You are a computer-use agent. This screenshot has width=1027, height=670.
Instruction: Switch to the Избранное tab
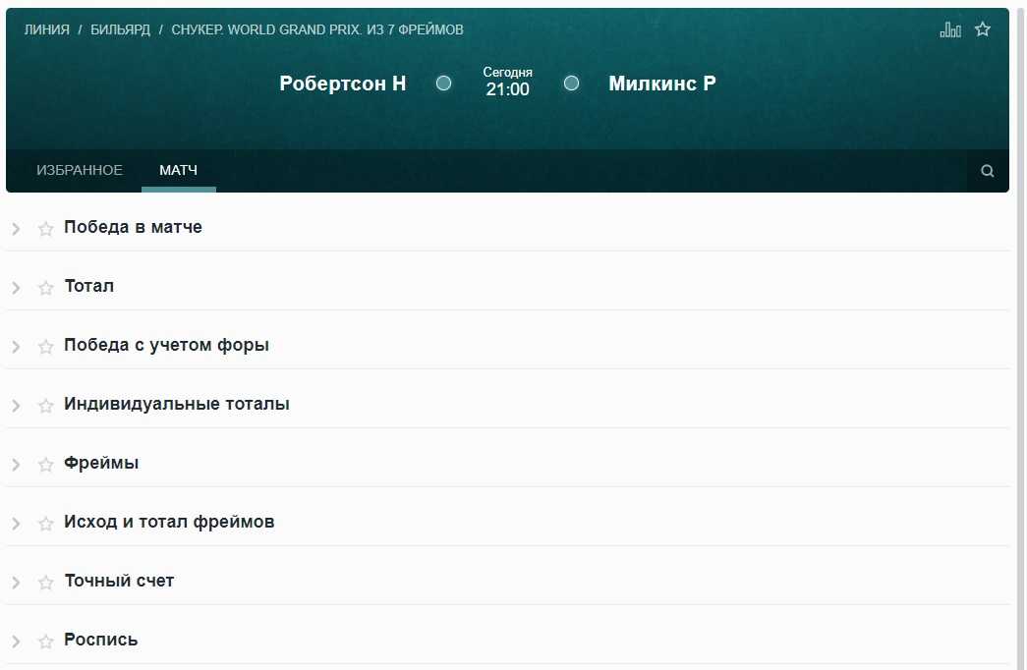tap(80, 170)
